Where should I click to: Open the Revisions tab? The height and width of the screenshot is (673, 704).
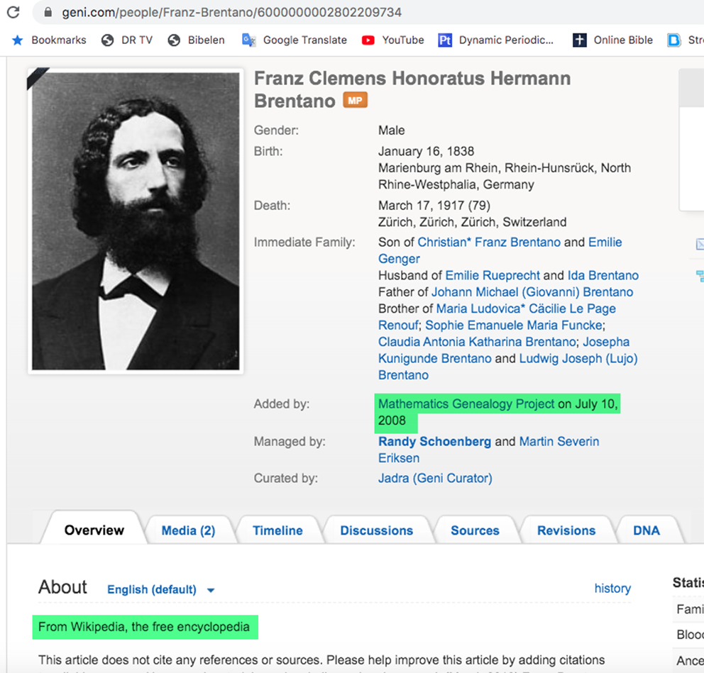(x=566, y=530)
